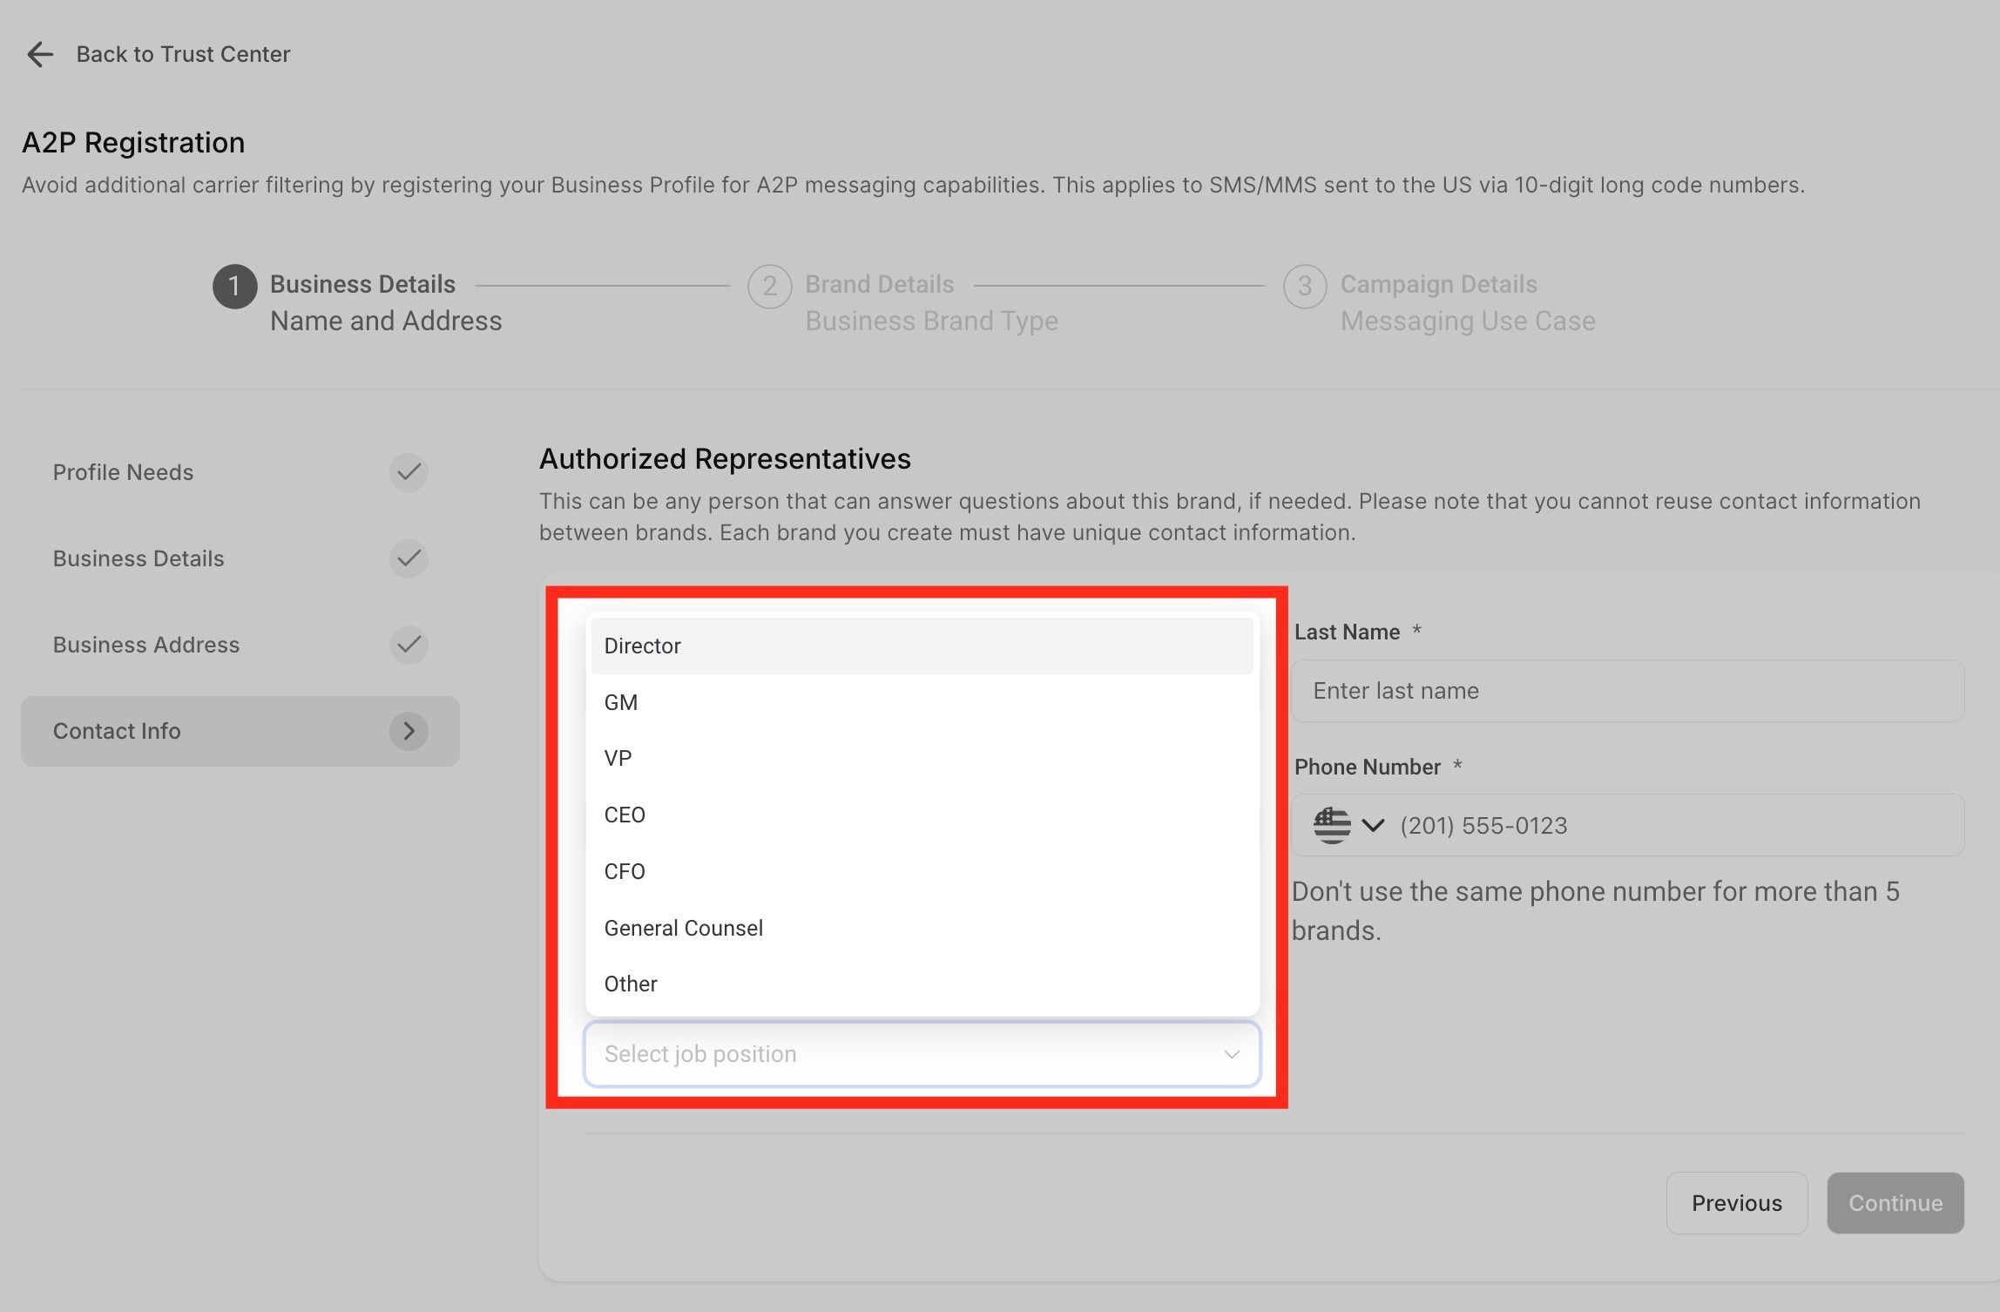Open the Select job position dropdown
The width and height of the screenshot is (2000, 1312).
pos(922,1054)
